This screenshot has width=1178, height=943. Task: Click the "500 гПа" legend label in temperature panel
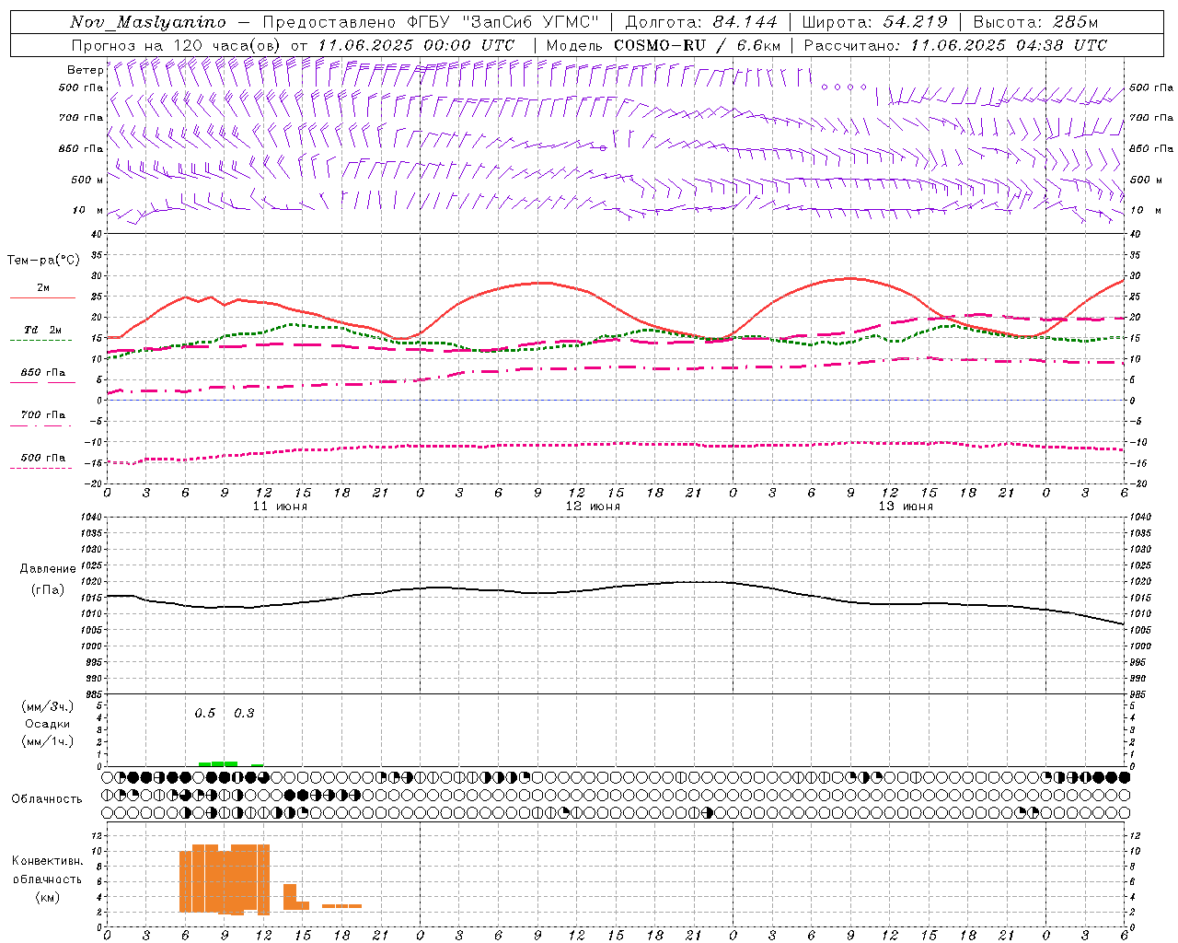(43, 458)
